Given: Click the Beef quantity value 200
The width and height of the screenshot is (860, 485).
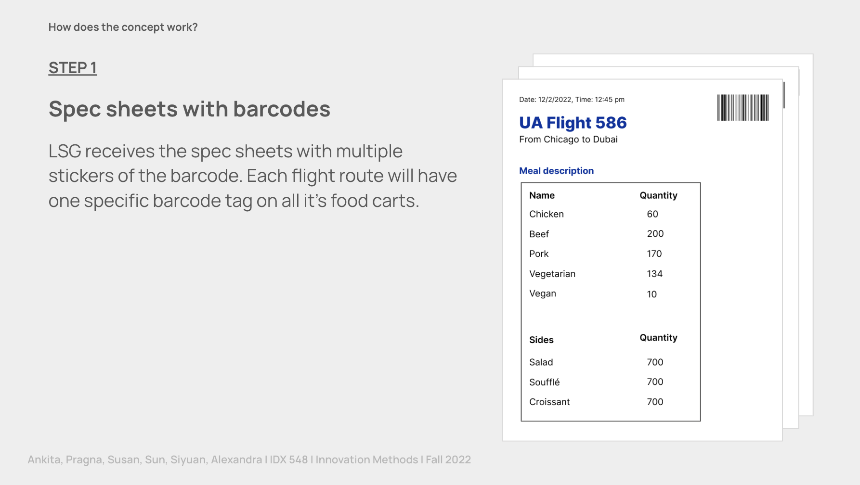Looking at the screenshot, I should [x=655, y=234].
